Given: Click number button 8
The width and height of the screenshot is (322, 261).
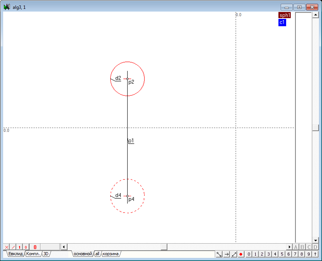Looking at the screenshot, I should [x=301, y=254].
